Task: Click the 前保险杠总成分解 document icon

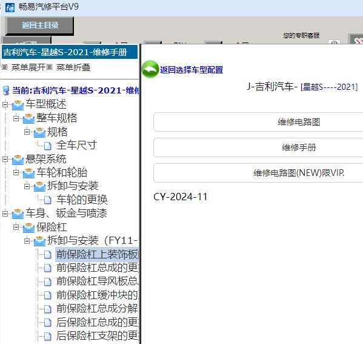Action: coord(48,309)
